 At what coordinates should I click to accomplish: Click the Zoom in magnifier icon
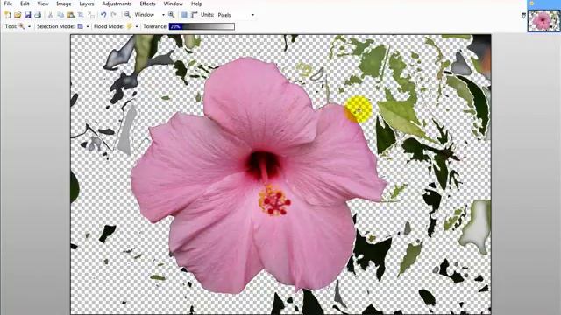point(172,15)
